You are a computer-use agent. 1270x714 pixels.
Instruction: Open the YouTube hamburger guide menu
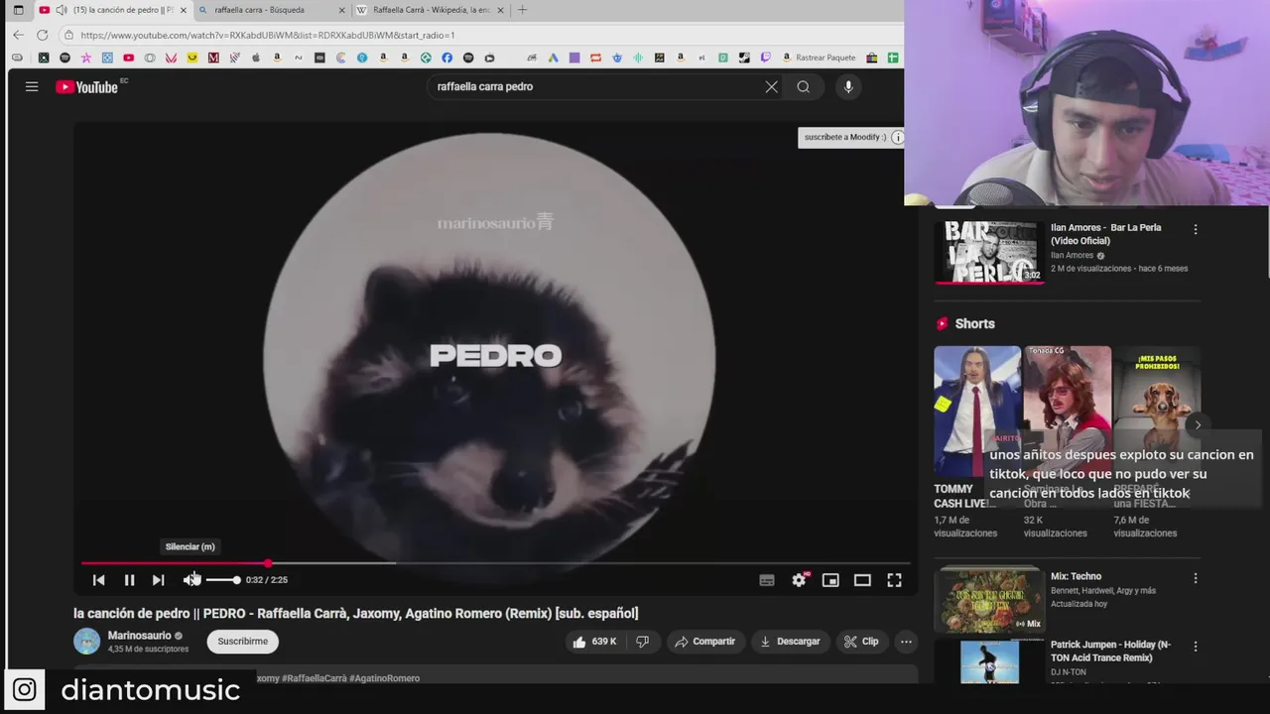tap(32, 86)
